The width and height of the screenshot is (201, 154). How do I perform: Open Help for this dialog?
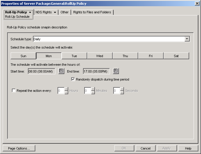tap(188, 148)
